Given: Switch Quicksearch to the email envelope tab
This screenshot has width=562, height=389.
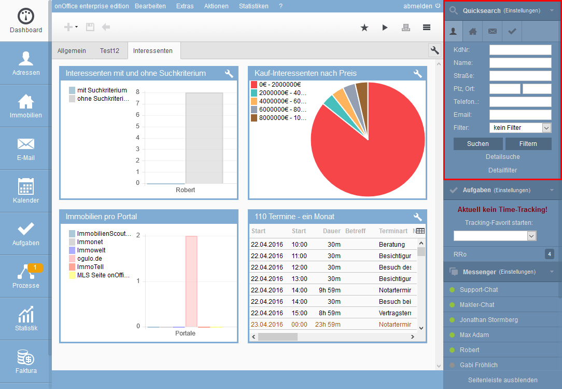Looking at the screenshot, I should 492,31.
